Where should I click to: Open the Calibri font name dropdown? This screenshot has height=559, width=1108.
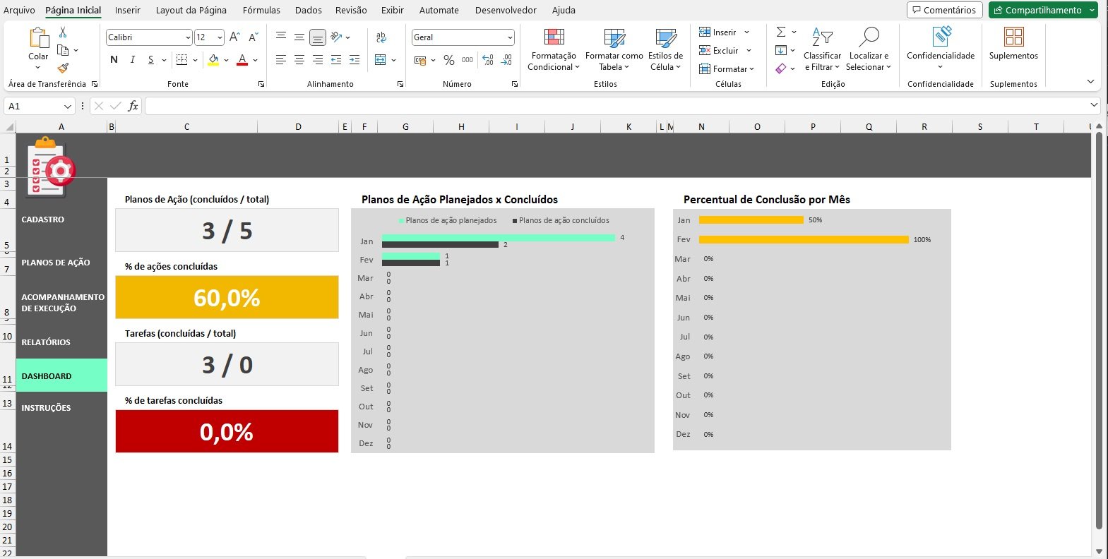[188, 37]
